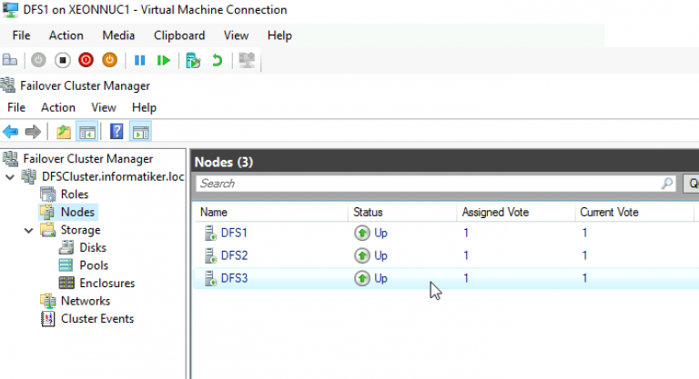Open the Media menu in VM Connection
699x379 pixels.
tap(118, 35)
